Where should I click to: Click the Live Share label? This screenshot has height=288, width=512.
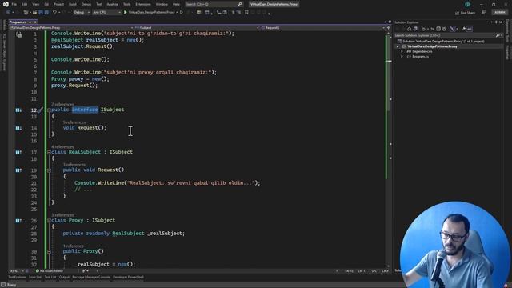467,13
